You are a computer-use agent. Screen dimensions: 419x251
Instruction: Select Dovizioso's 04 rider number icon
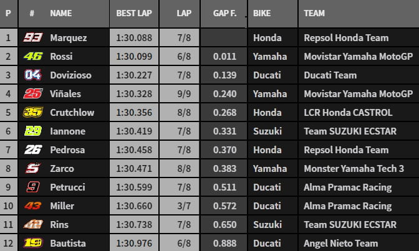pos(32,75)
